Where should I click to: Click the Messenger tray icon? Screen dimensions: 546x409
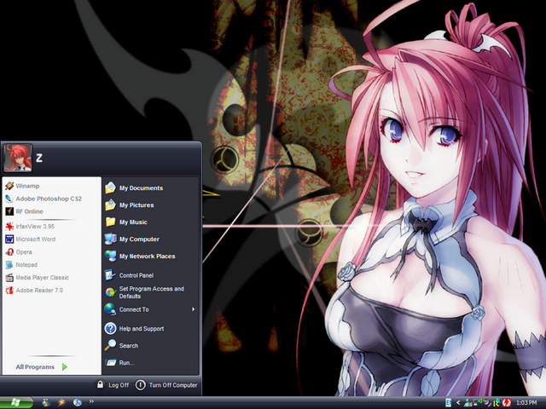[468, 403]
